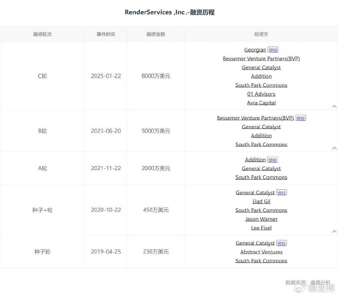The height and width of the screenshot is (296, 338).
Task: Click the 领投 badge next to Georgian
Action: [x=273, y=50]
